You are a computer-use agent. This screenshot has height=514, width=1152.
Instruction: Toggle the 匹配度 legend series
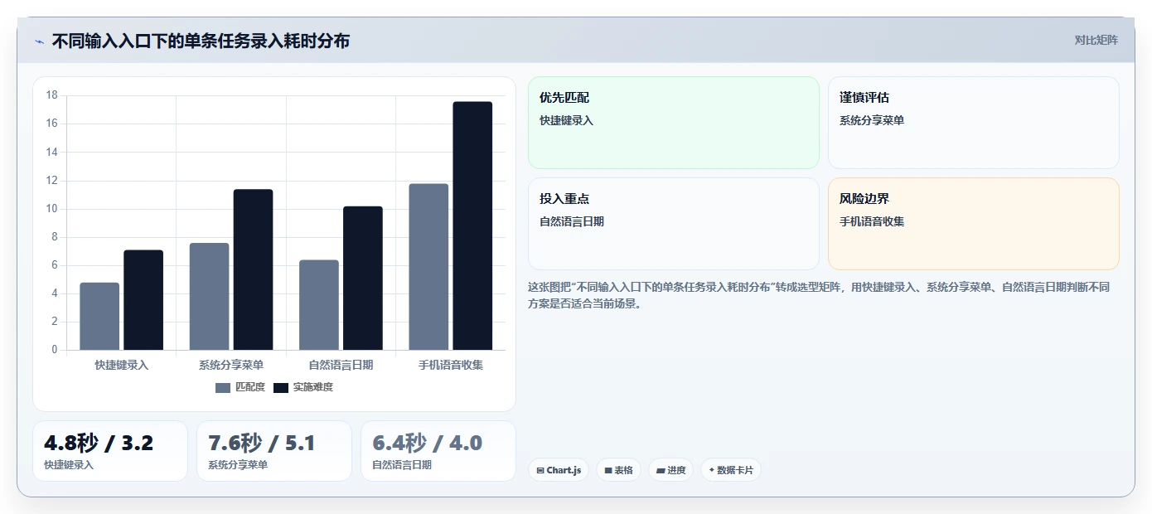click(x=240, y=387)
